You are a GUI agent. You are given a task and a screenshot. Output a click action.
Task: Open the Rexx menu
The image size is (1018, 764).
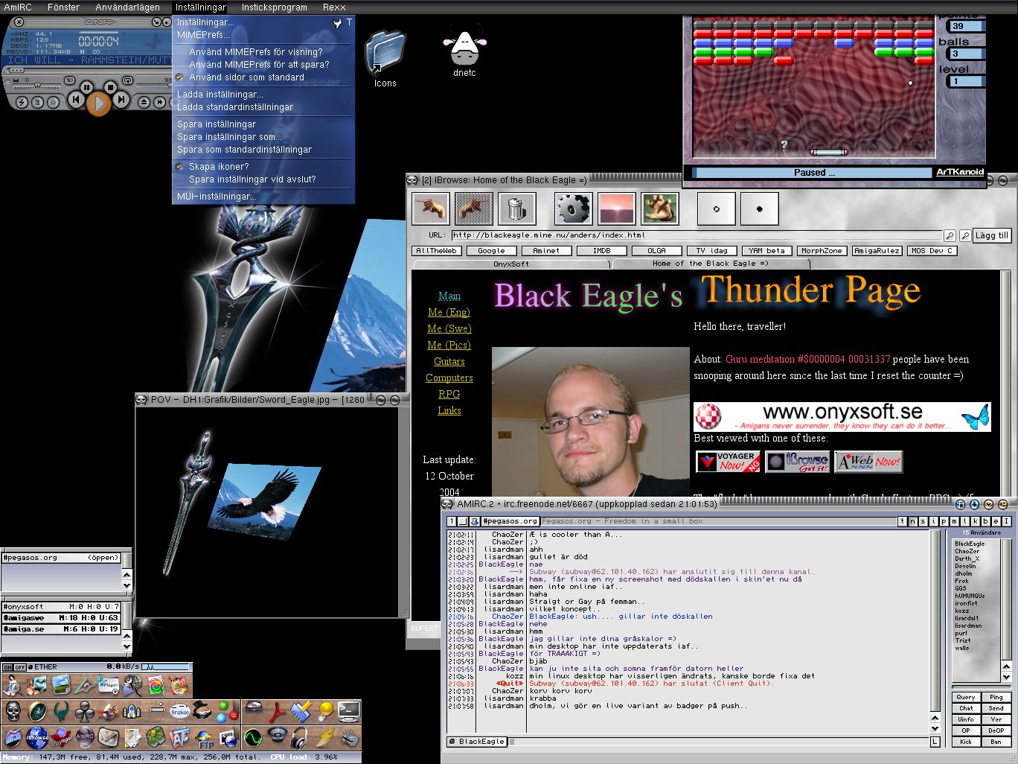pyautogui.click(x=334, y=7)
